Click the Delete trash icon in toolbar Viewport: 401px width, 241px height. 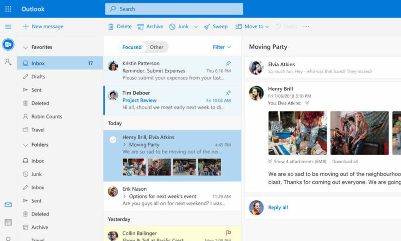111,27
